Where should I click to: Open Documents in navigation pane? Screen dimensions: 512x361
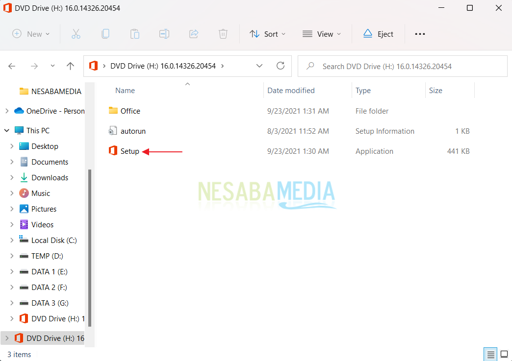[x=50, y=162]
